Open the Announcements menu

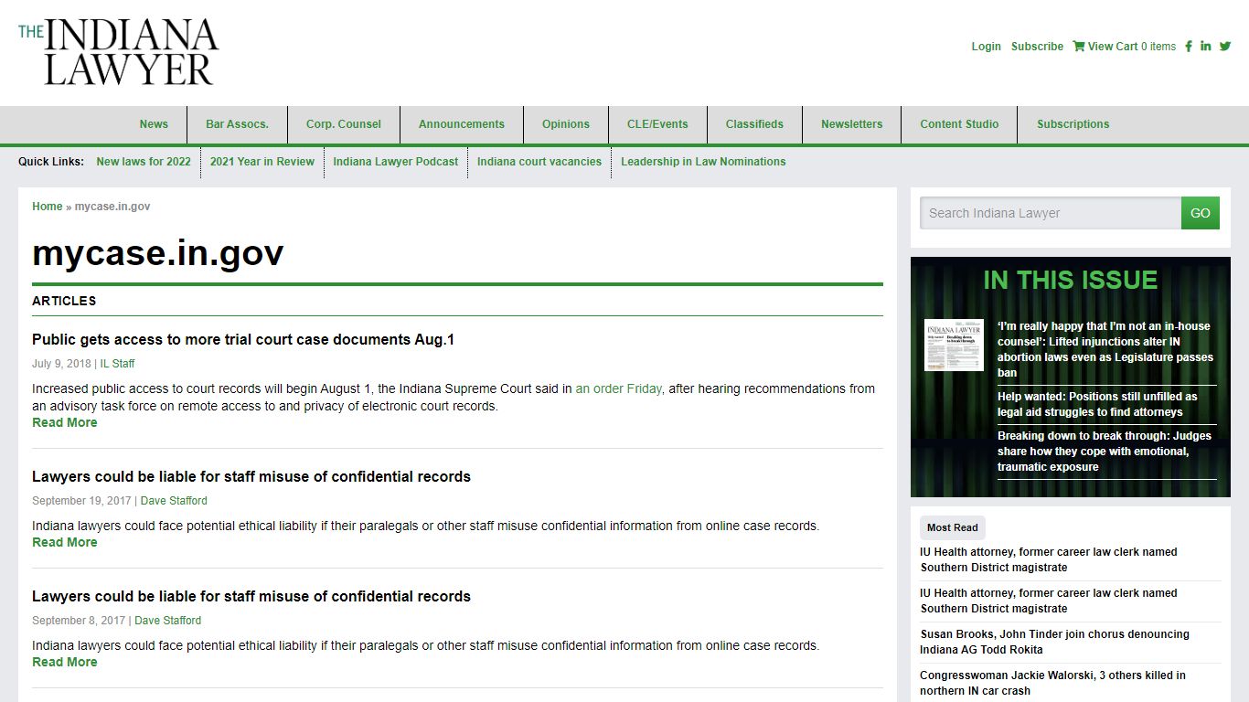tap(462, 124)
